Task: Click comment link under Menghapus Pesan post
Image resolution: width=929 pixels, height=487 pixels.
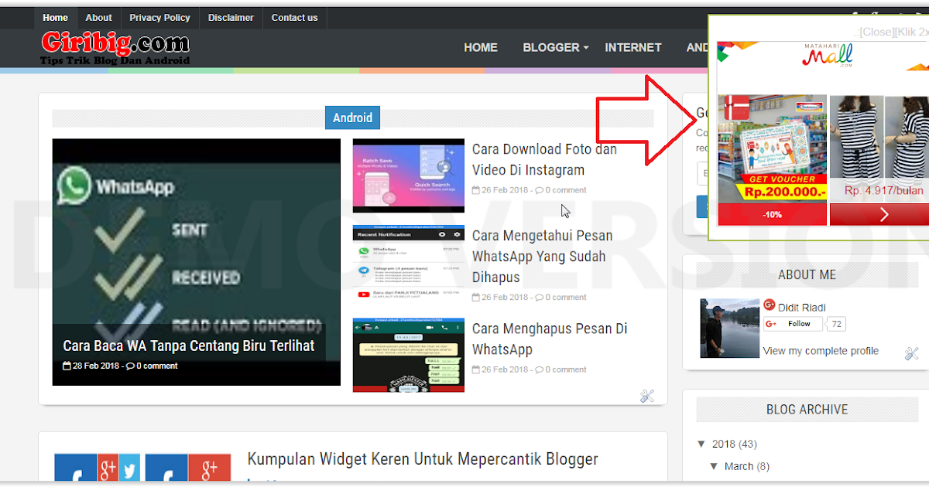Action: point(561,370)
